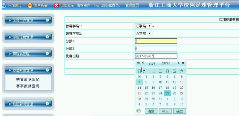Open the 校园新闻管理 section header

pyautogui.click(x=28, y=104)
